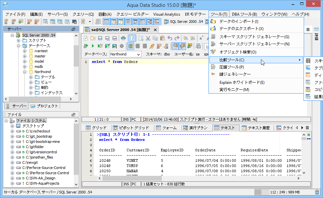
Task: Click the green Execute current play icon
Action: 93,46
